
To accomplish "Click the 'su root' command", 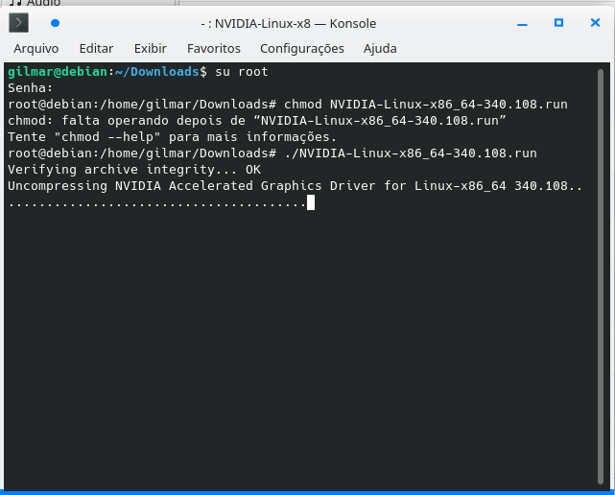I will click(242, 72).
